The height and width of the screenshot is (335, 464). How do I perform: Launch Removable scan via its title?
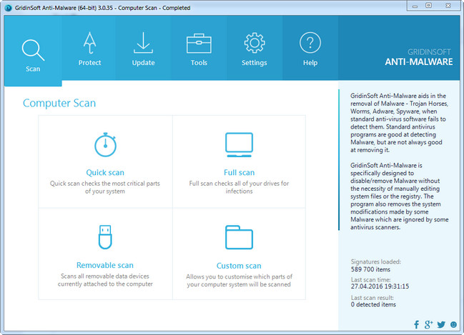coord(105,265)
